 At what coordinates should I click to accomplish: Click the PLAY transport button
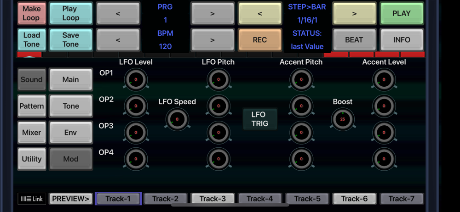[402, 13]
